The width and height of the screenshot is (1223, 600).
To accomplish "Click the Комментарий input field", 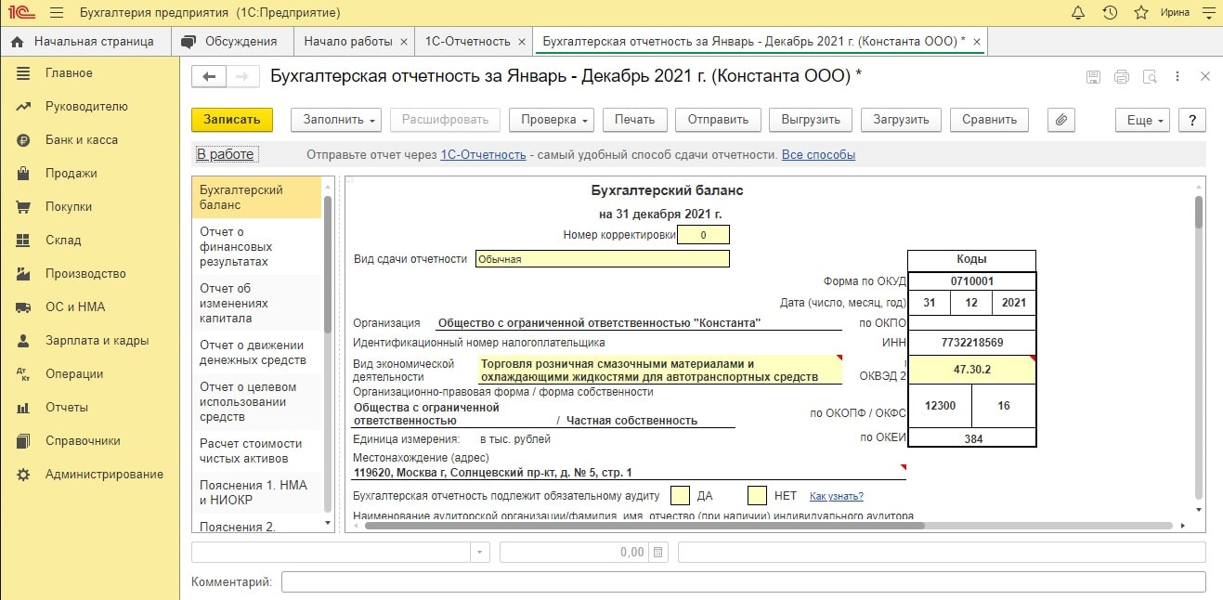I will pos(743,582).
